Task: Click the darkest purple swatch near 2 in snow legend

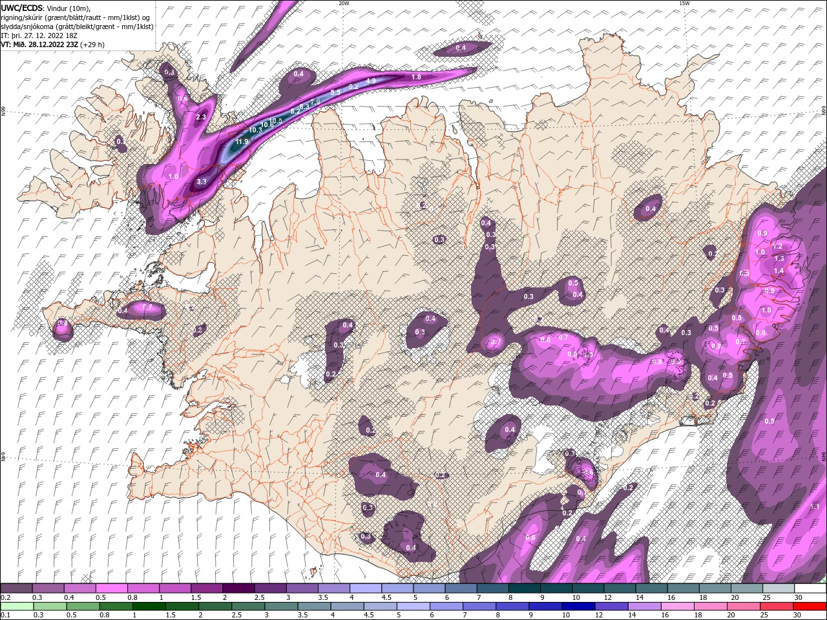Action: [x=238, y=588]
